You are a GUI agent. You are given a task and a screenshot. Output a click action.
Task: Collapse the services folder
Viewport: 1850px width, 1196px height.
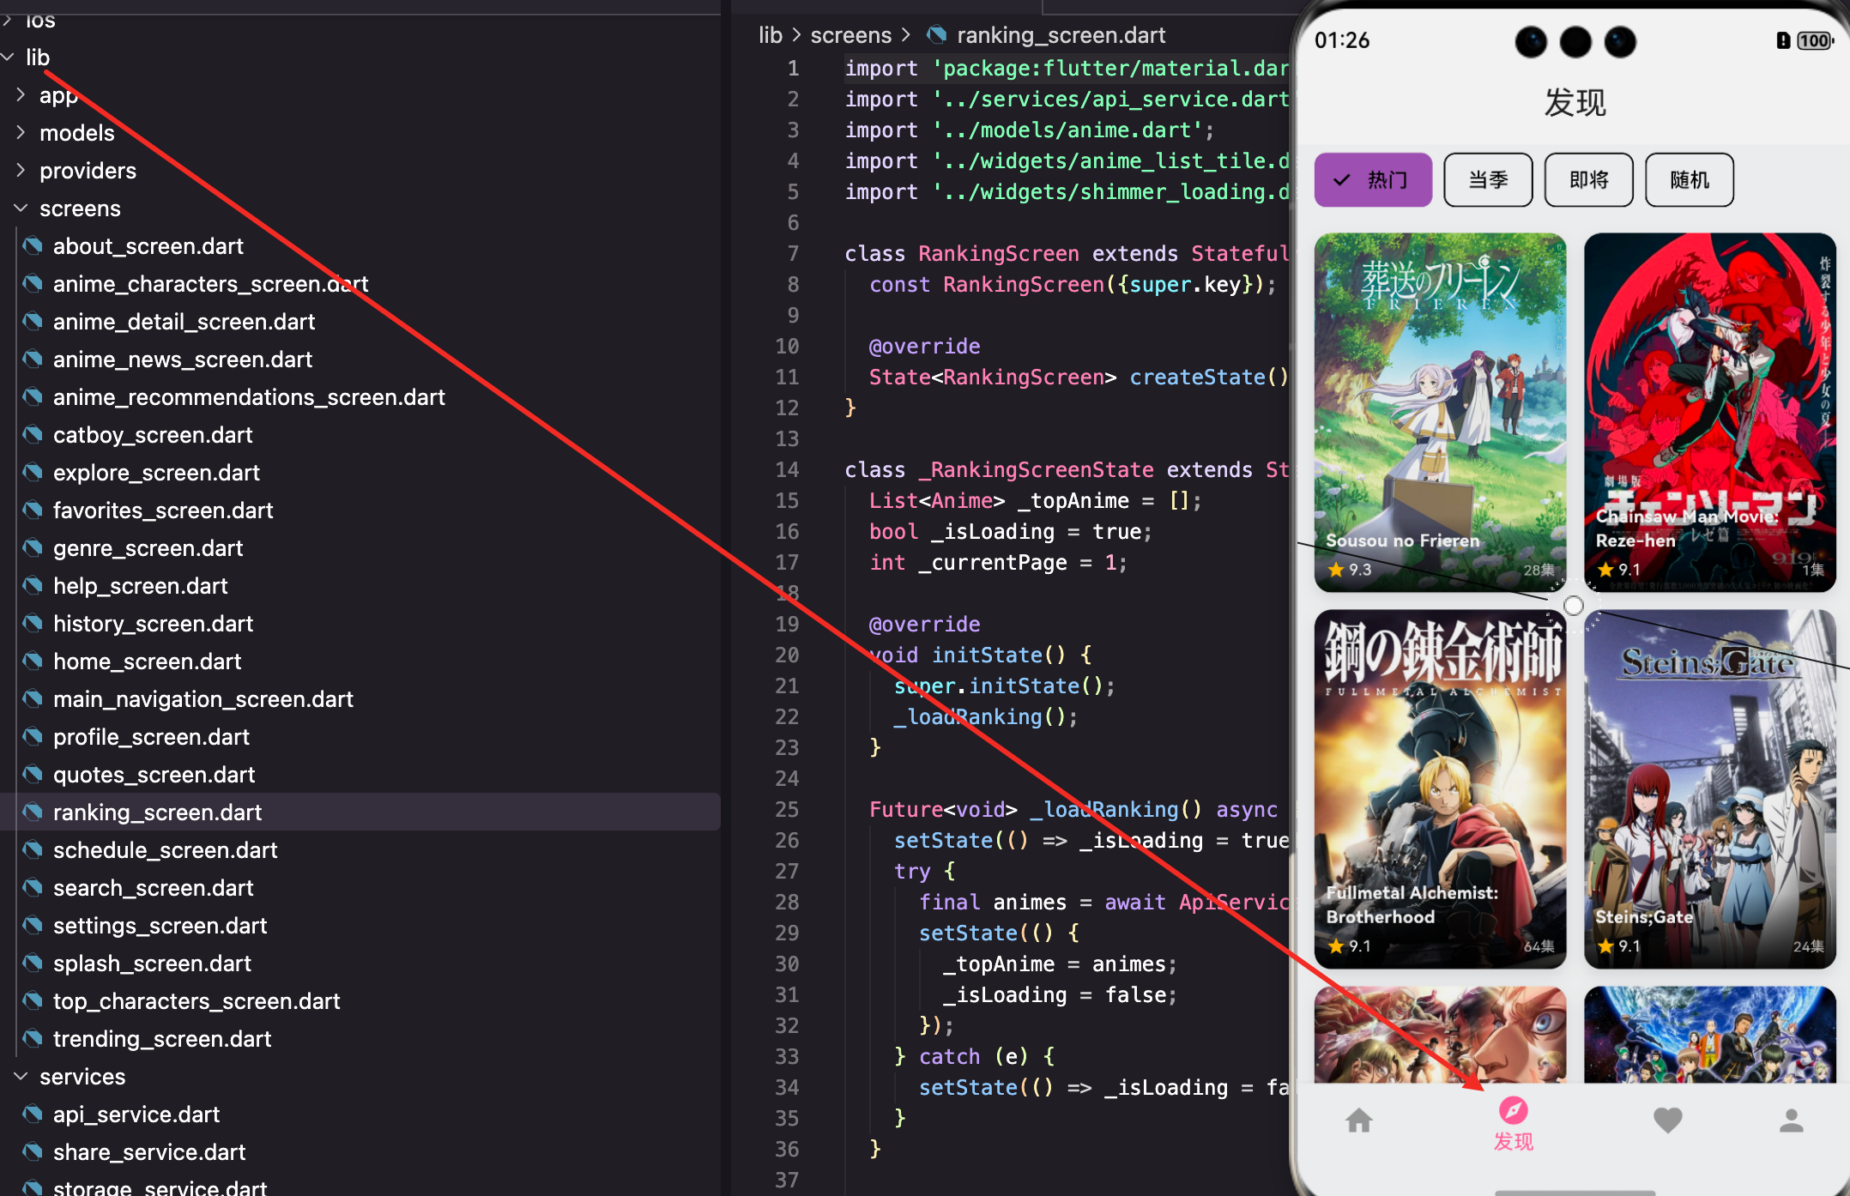[21, 1077]
